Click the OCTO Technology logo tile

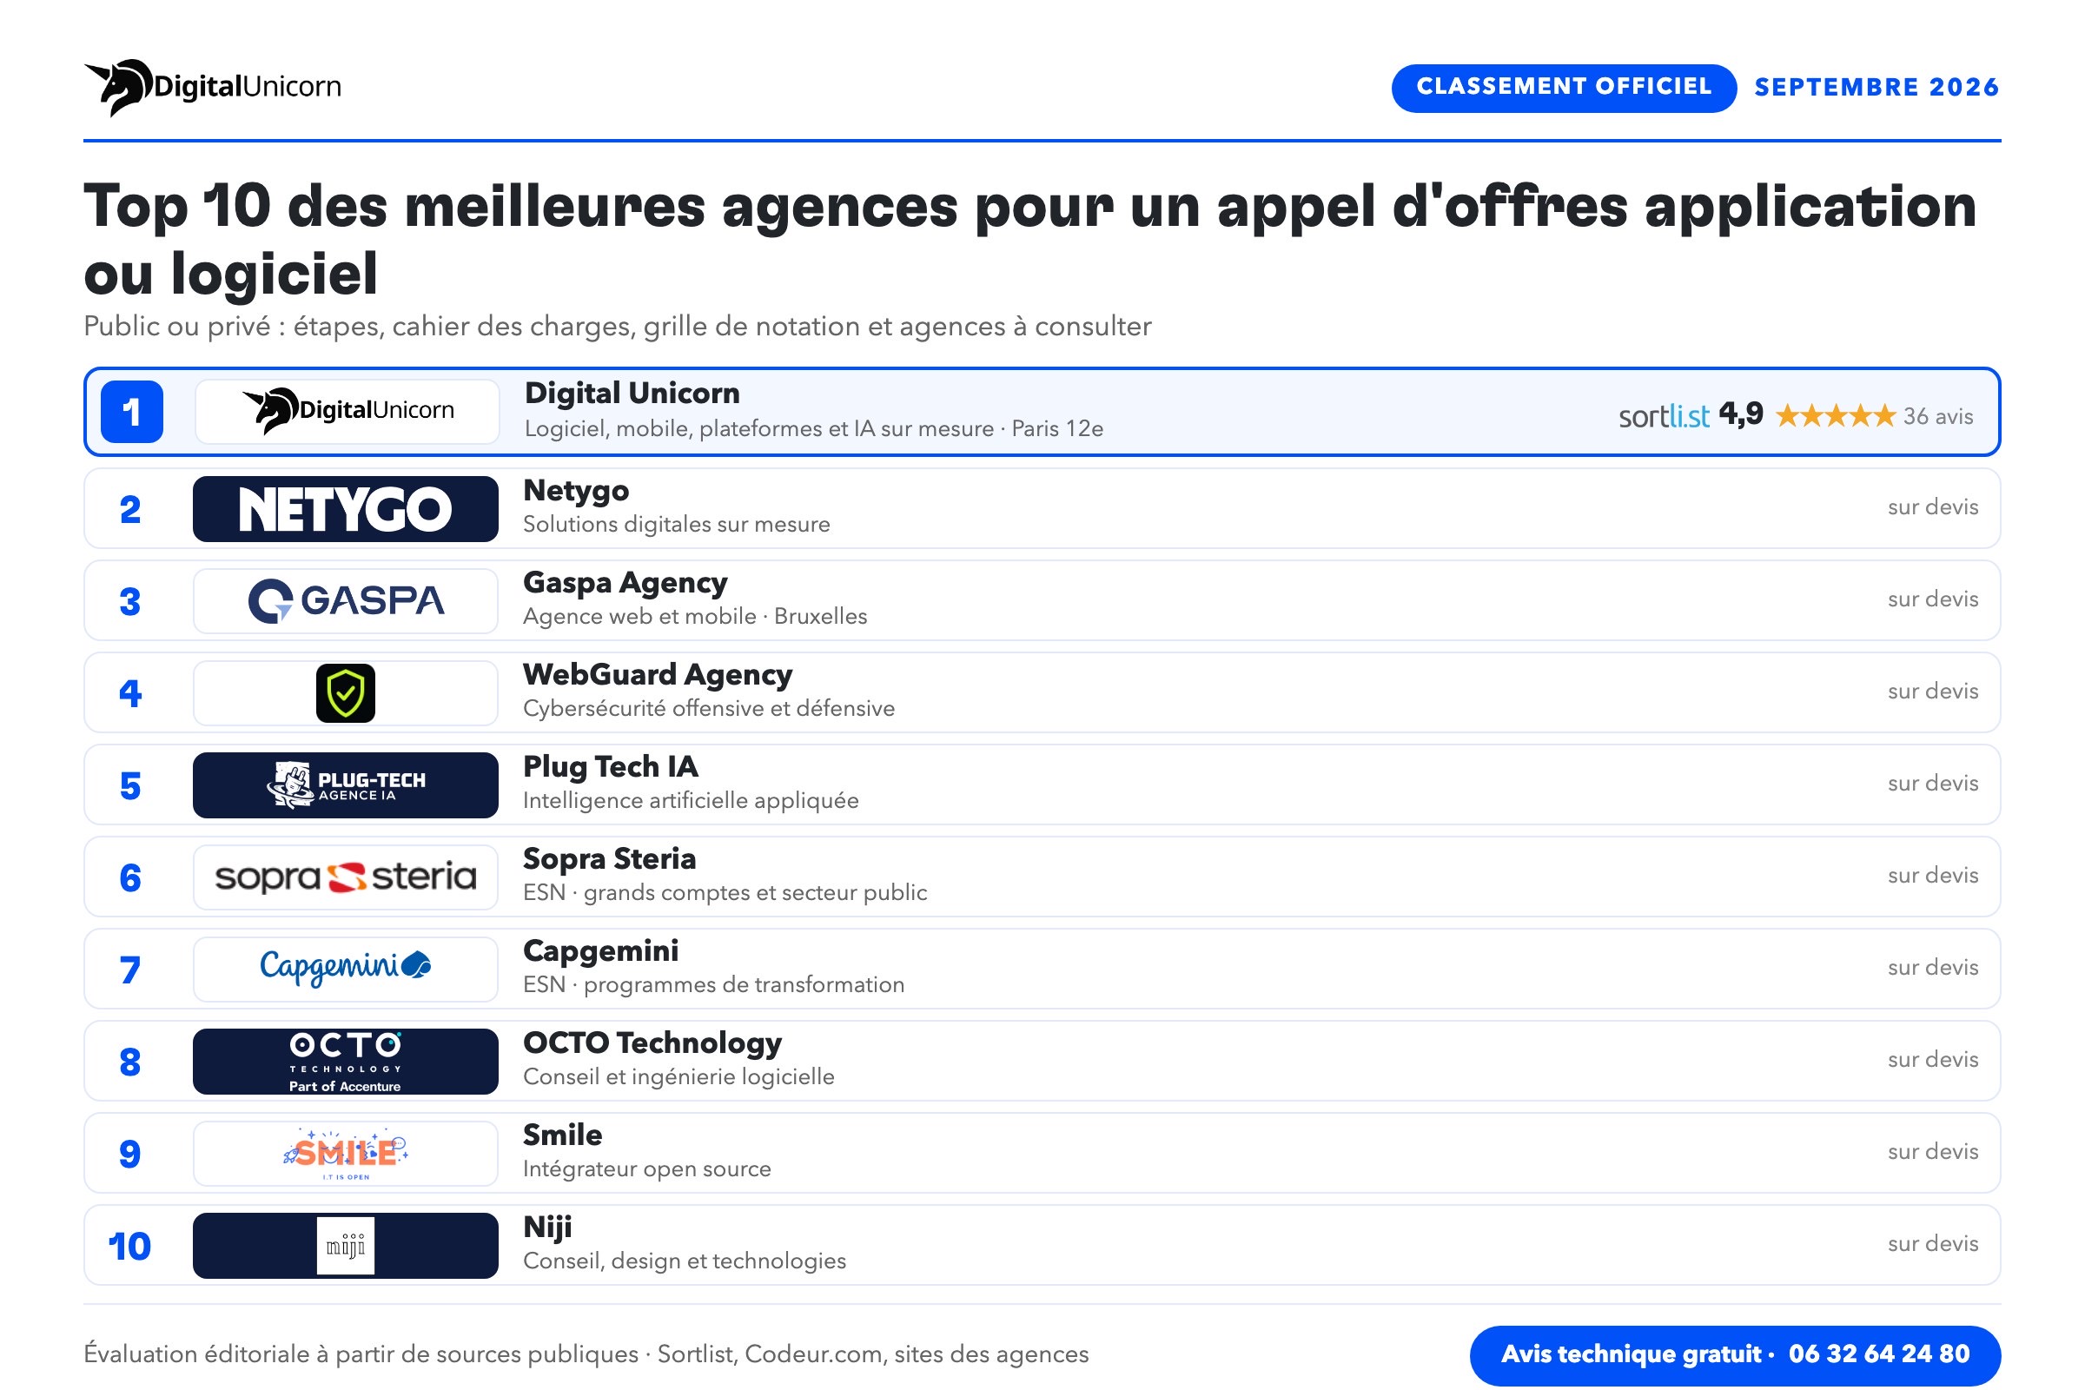click(346, 1061)
